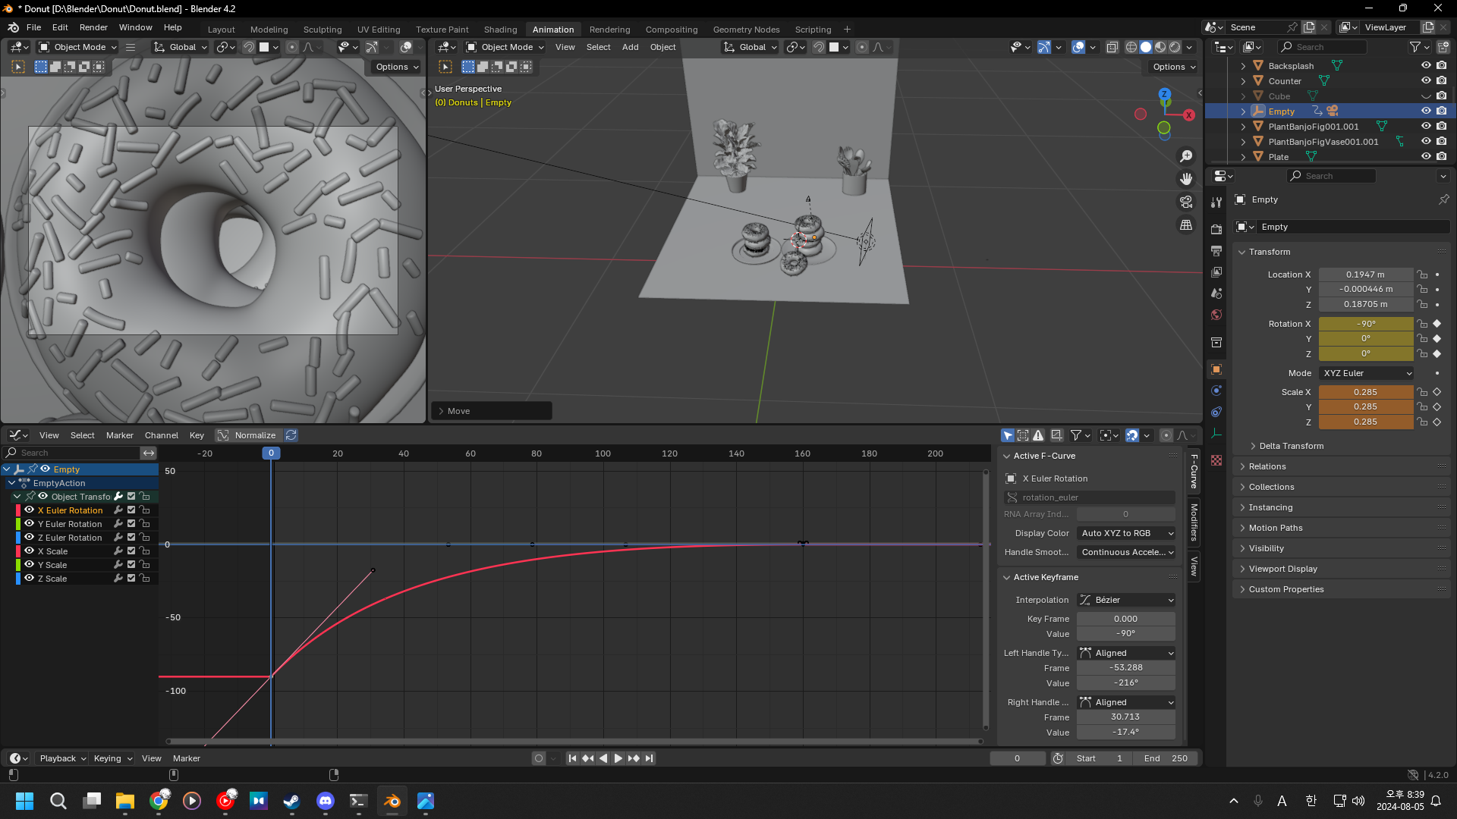Open the Interpolation Bézier dropdown
The width and height of the screenshot is (1457, 819).
(1126, 600)
